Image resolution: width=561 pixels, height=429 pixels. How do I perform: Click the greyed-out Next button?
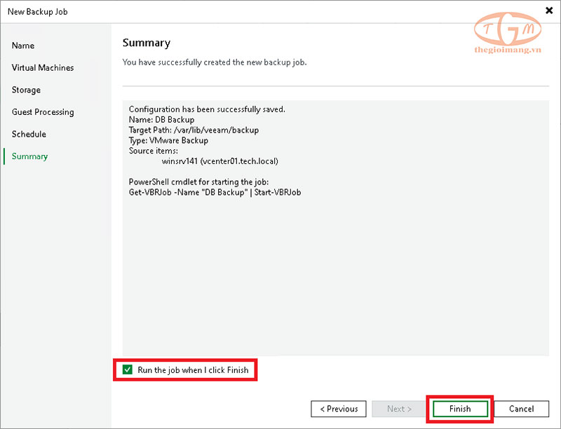point(399,409)
